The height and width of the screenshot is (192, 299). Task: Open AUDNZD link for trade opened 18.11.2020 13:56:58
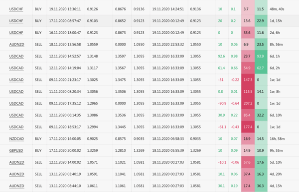(16, 45)
